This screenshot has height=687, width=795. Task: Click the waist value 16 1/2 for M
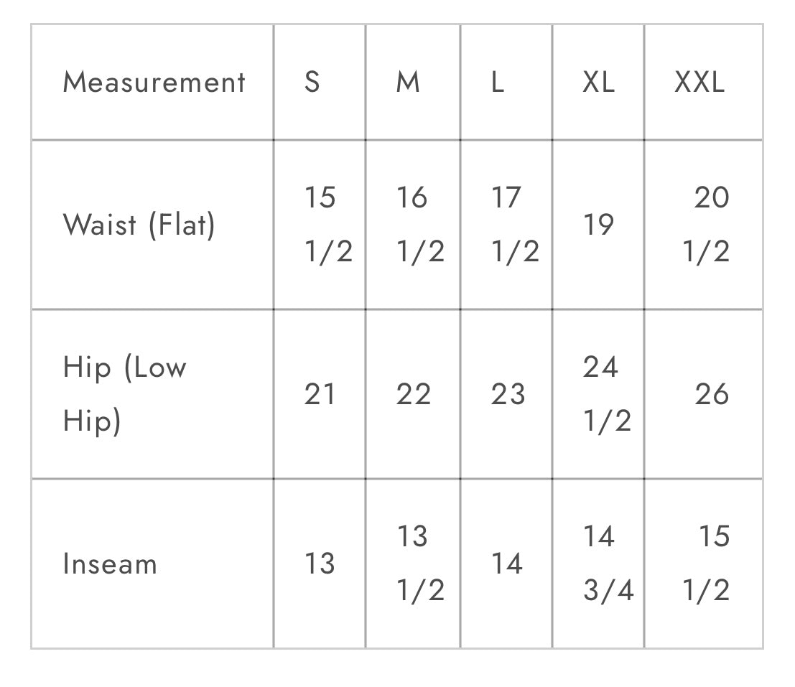pos(420,225)
